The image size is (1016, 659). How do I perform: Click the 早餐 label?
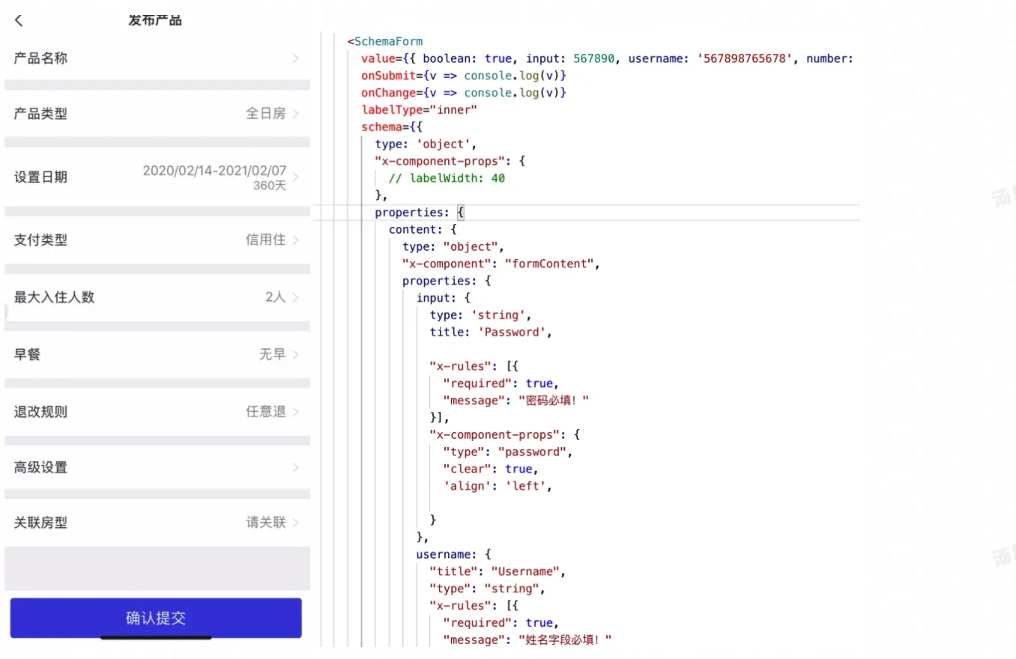[27, 354]
